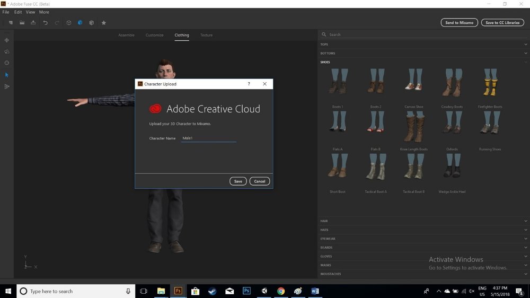Switch to the Customize tab

pyautogui.click(x=154, y=35)
